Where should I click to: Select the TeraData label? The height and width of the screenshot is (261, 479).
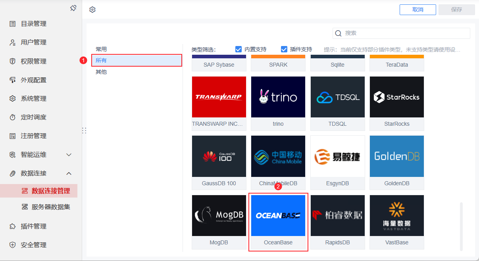tap(397, 65)
